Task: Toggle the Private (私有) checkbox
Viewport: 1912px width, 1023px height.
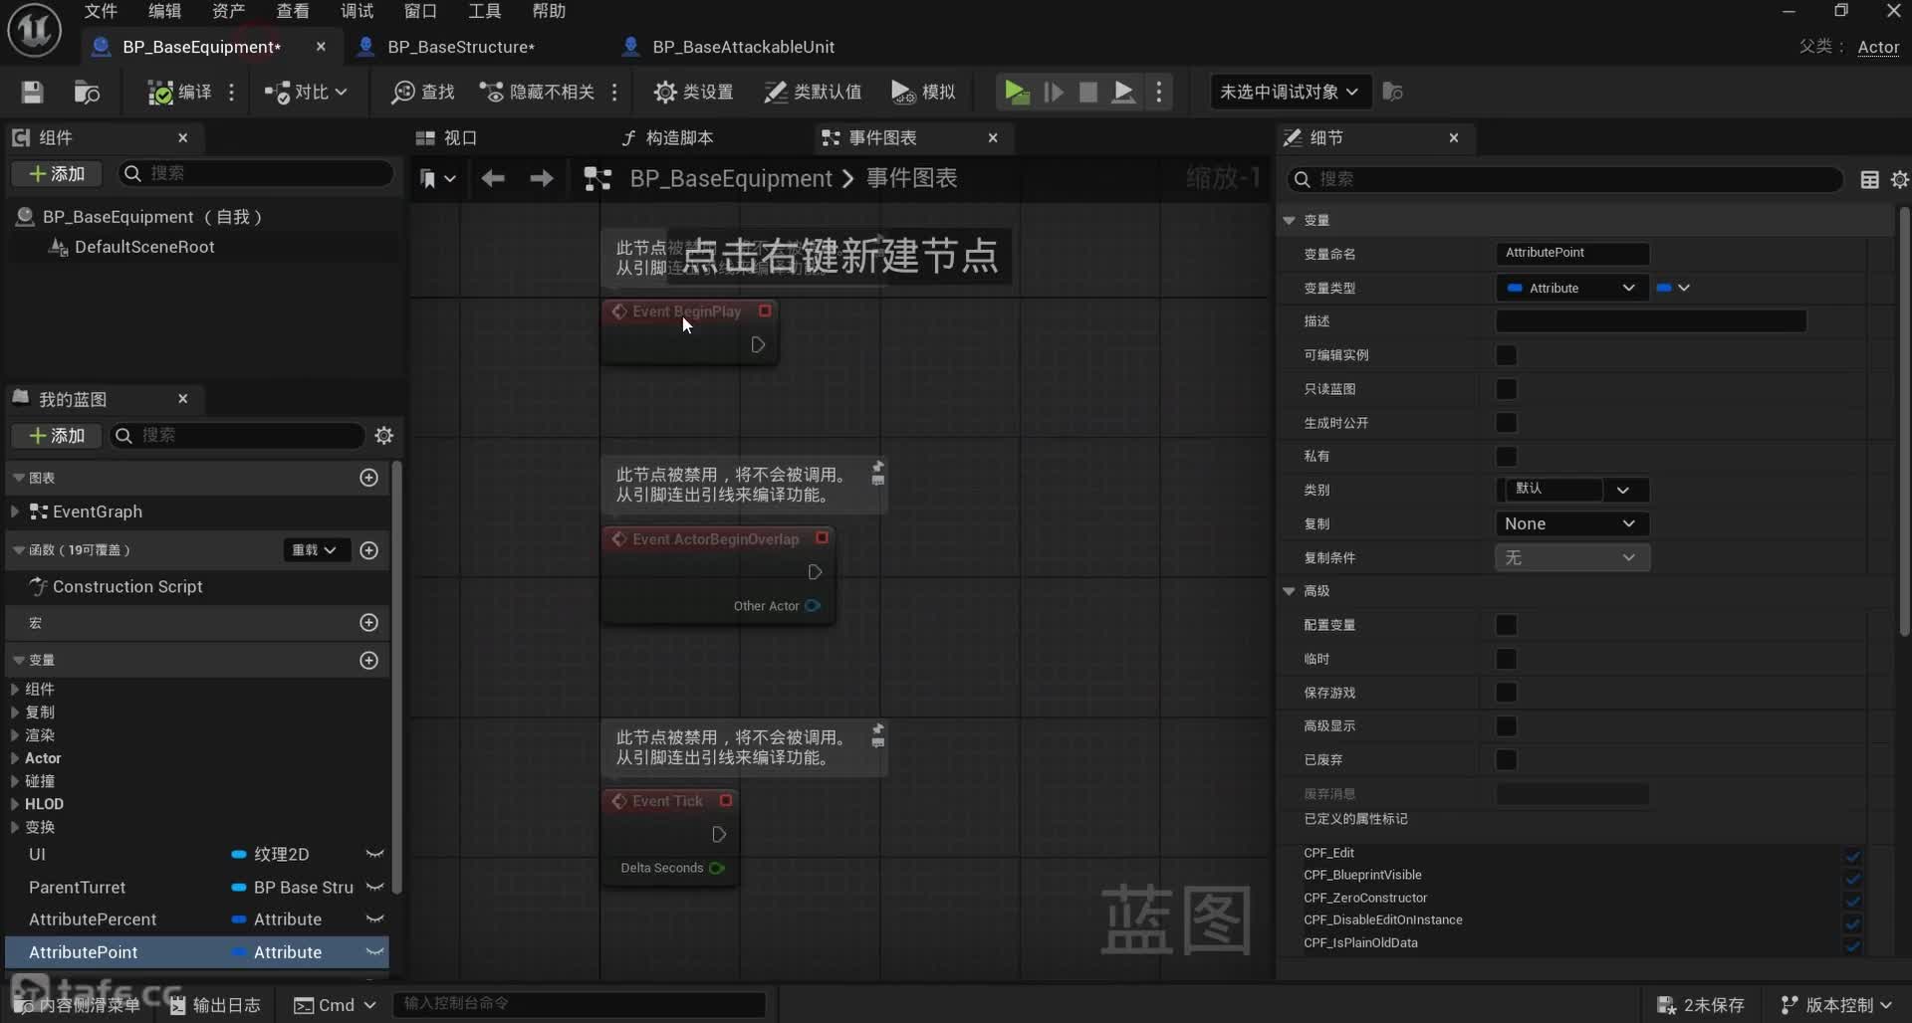Action: coord(1506,457)
